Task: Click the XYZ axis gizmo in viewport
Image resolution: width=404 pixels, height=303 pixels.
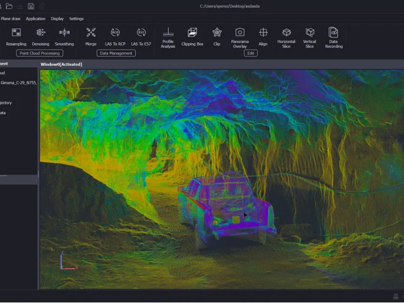Action: (68, 261)
